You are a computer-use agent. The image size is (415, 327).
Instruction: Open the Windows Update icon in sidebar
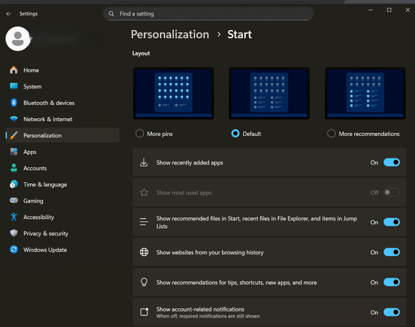click(14, 250)
